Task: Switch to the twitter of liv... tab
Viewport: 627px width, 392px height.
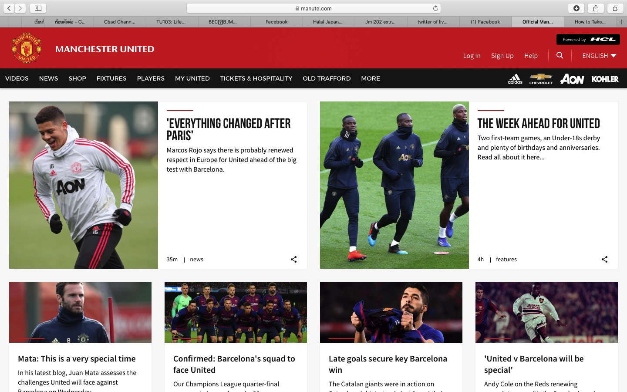Action: coord(432,22)
